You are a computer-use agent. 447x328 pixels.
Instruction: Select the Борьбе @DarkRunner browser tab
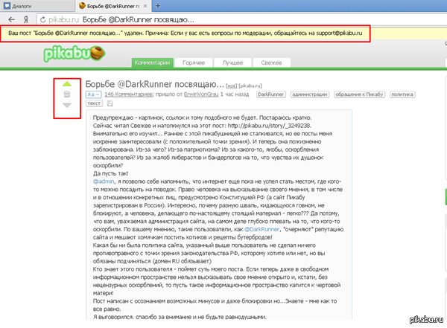(113, 6)
